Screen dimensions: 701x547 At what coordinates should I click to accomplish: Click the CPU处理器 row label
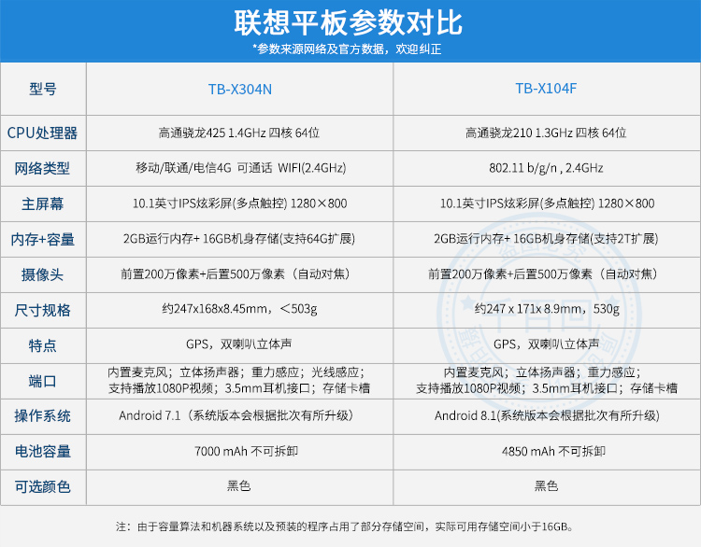point(42,133)
